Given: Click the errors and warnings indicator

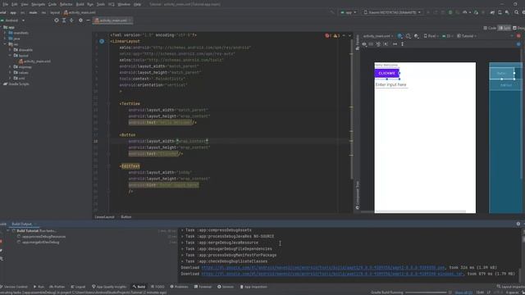Looking at the screenshot, I should pyautogui.click(x=333, y=35).
